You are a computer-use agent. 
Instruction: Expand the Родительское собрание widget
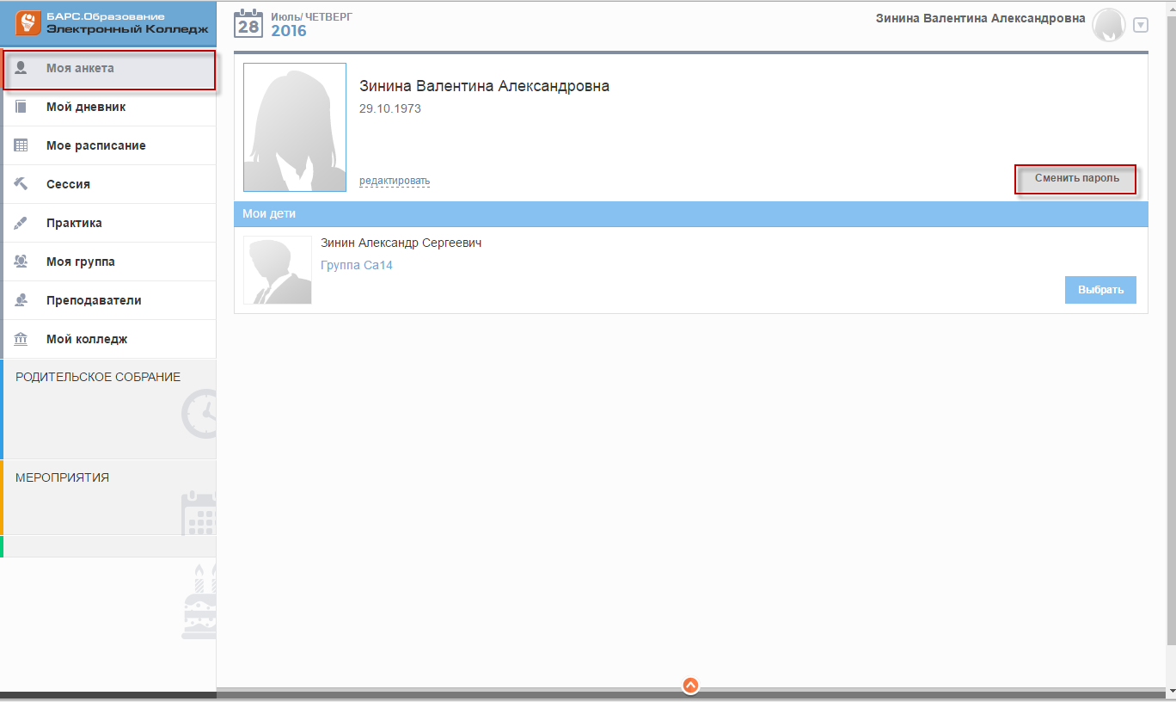108,409
